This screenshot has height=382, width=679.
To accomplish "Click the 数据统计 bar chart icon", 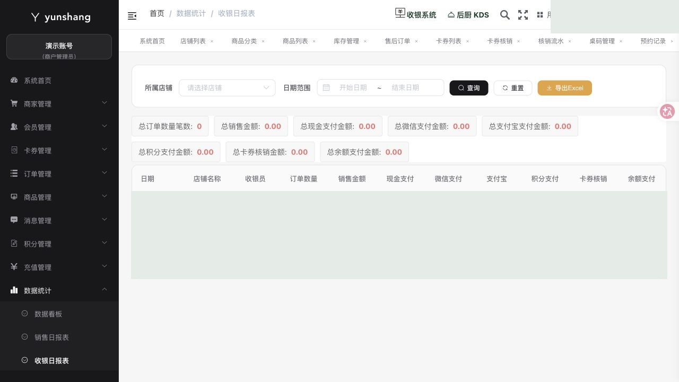I will (14, 290).
